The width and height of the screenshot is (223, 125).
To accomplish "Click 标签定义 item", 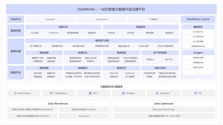I will (150, 59).
